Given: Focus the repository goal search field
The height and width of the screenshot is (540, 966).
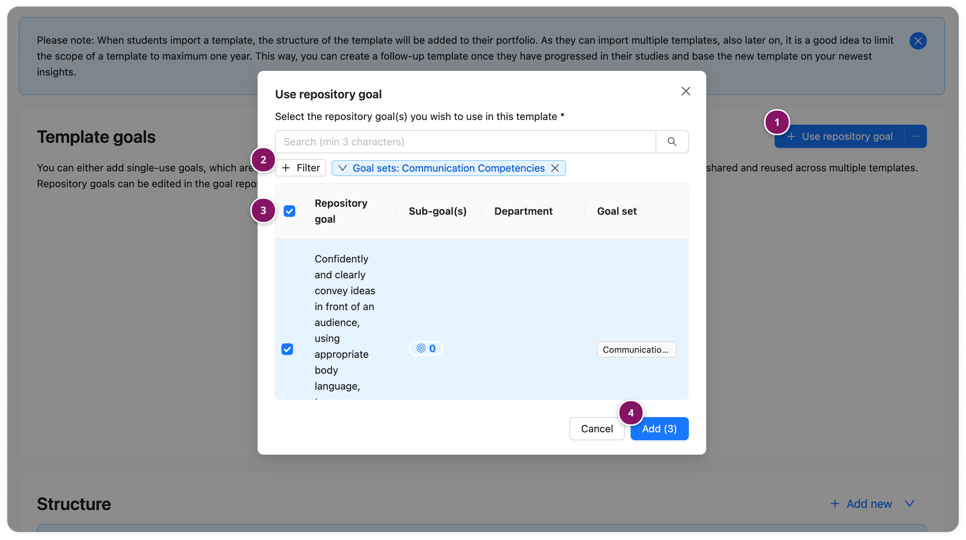Looking at the screenshot, I should [465, 142].
